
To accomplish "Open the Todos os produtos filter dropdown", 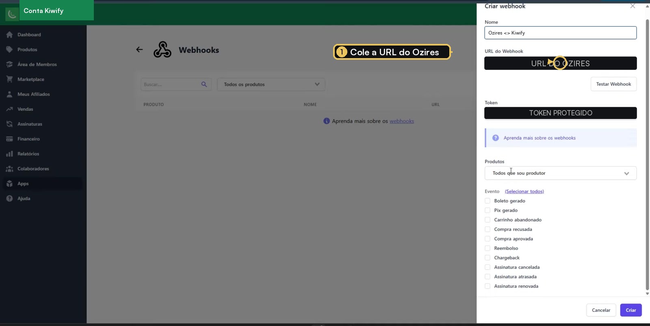I will 271,84.
